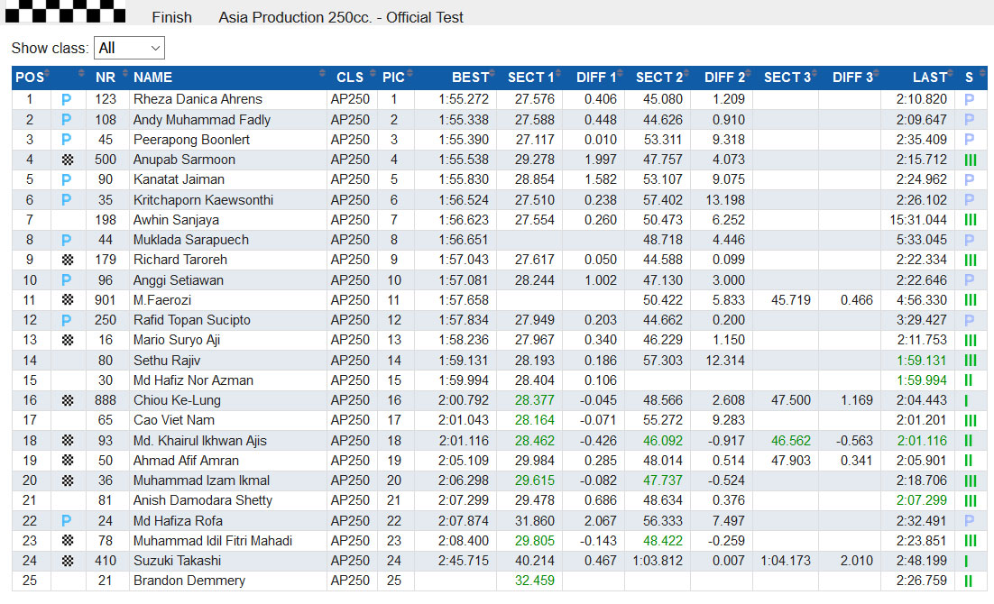Viewport: 994px width, 604px height.
Task: Click rider number 901
Action: (106, 300)
